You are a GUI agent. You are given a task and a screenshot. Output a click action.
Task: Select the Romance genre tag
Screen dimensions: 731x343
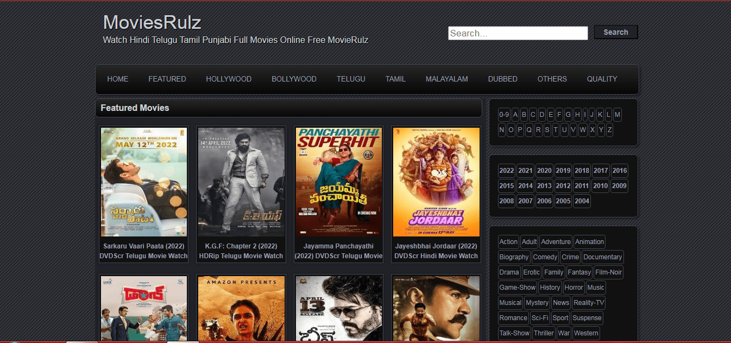point(513,318)
